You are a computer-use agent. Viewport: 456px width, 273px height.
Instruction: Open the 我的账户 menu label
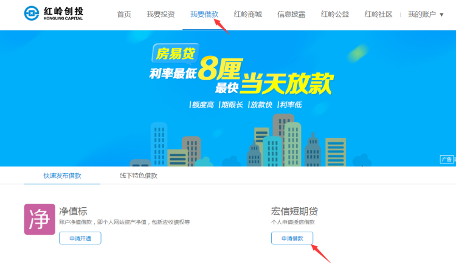[422, 14]
